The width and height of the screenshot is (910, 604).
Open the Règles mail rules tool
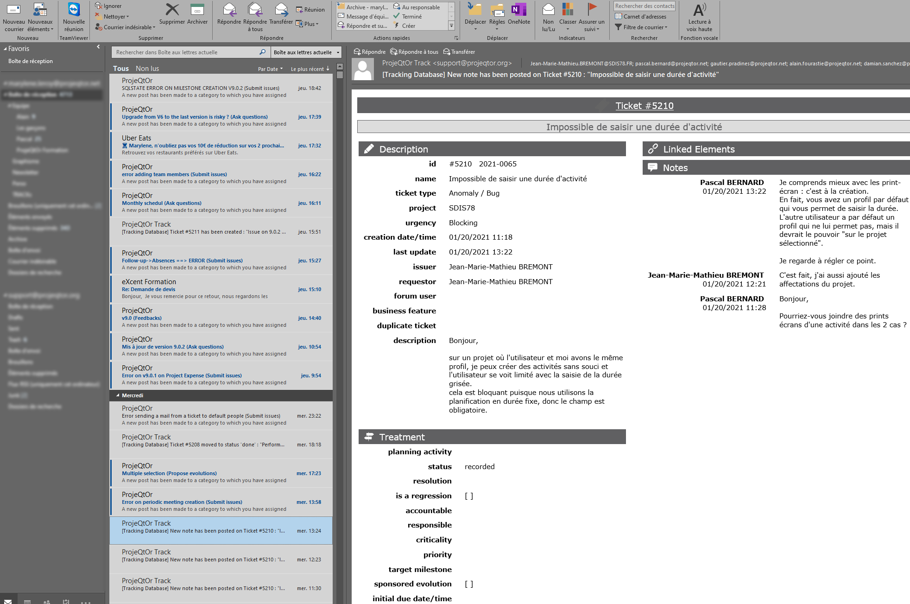tap(497, 16)
